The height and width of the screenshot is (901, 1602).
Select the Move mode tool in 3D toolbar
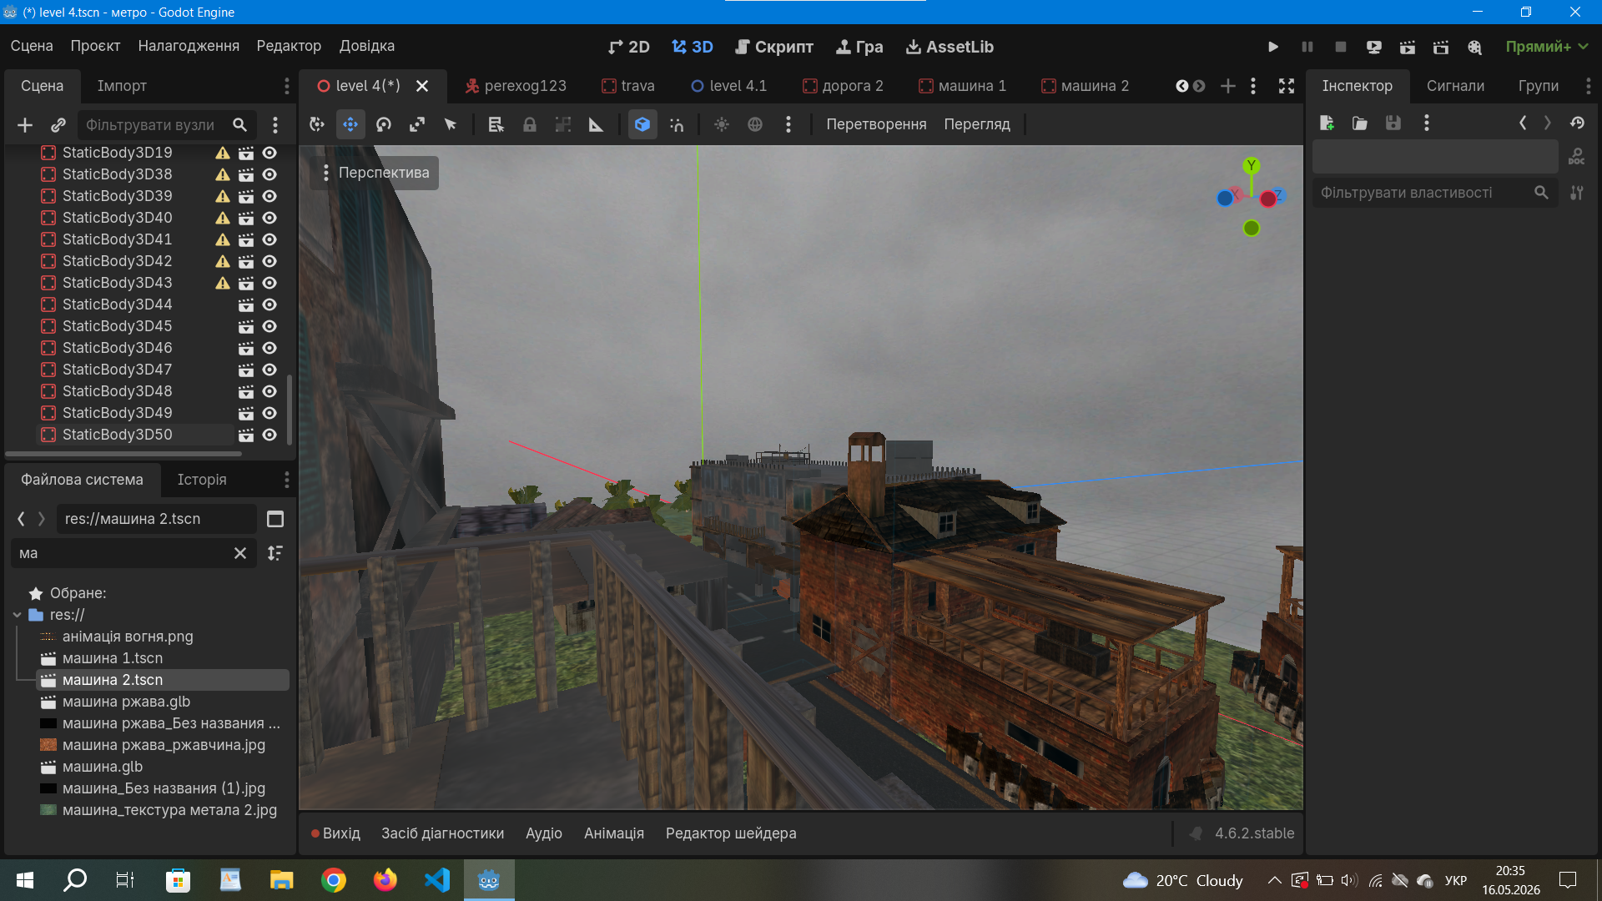pos(350,124)
